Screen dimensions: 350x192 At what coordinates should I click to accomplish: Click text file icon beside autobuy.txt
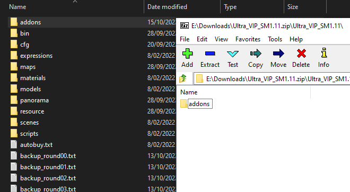click(x=14, y=144)
